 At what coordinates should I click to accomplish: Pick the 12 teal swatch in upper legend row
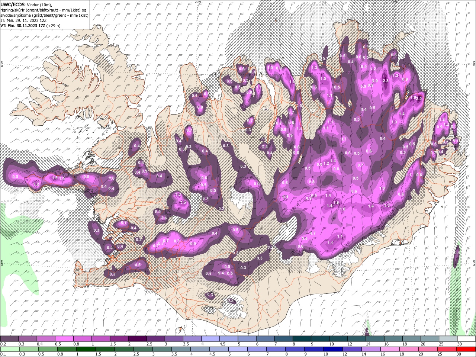357,339
